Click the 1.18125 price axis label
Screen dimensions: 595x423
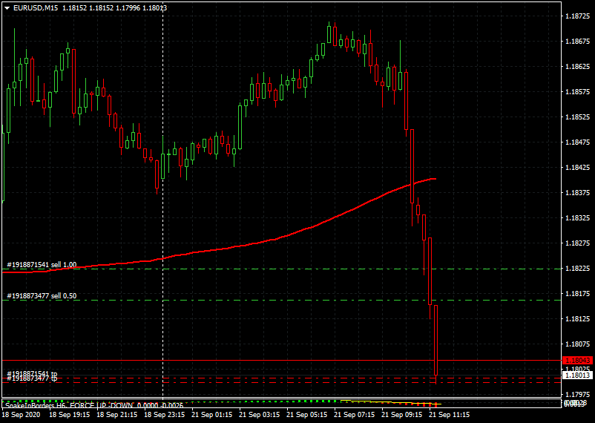pos(578,319)
